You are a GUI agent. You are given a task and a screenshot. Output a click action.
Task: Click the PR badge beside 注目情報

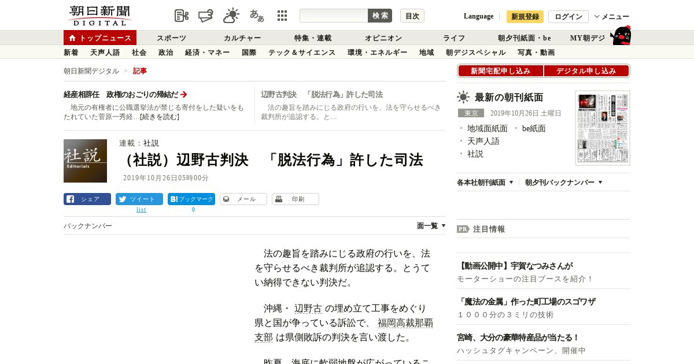click(x=463, y=229)
